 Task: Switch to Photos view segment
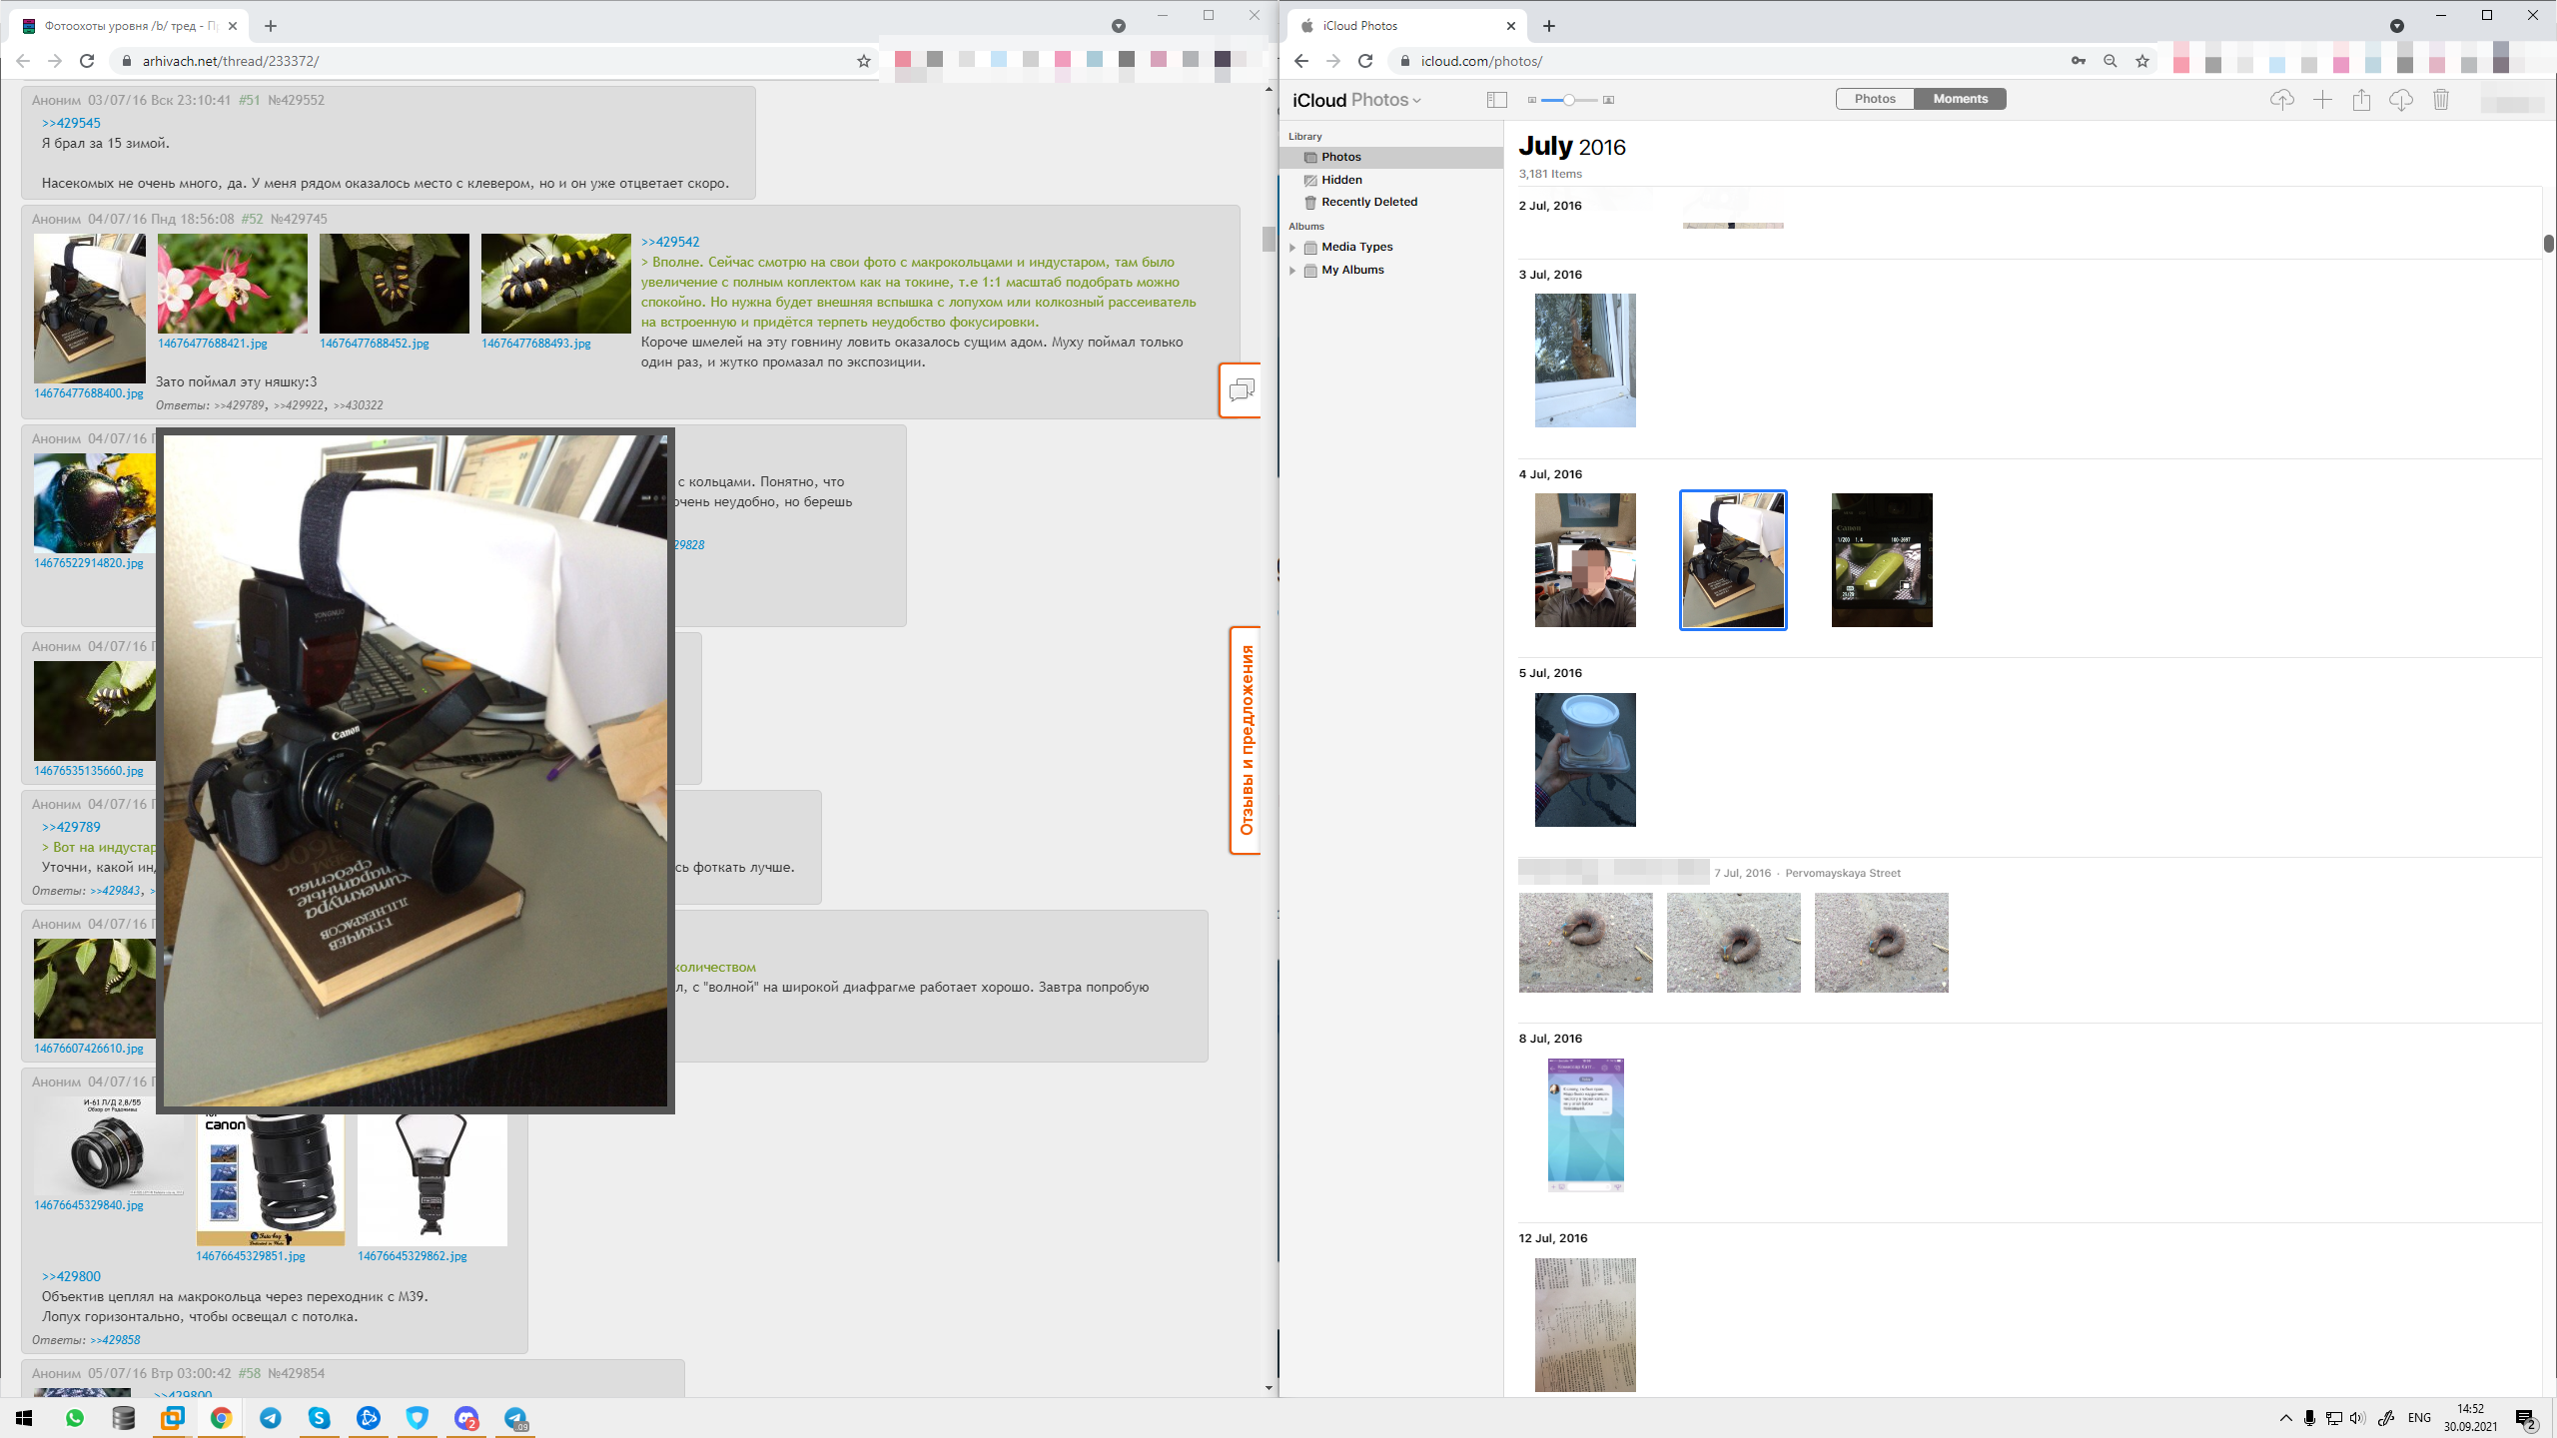point(1875,99)
